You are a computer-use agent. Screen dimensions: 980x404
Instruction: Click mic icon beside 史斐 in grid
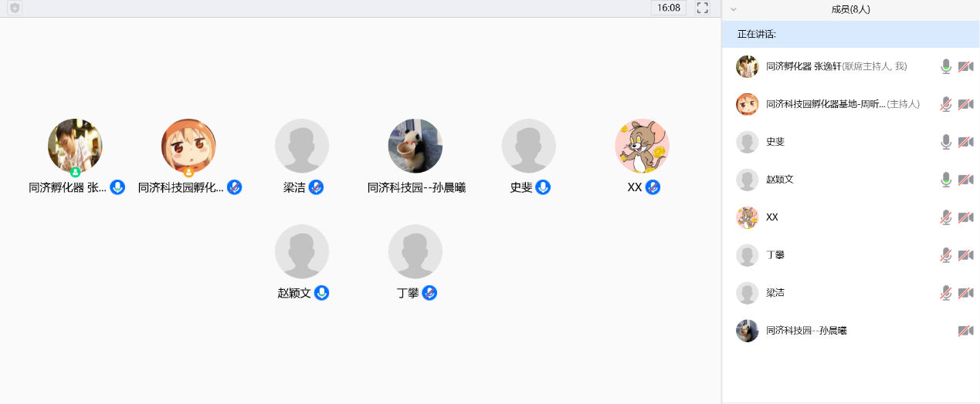coord(543,187)
